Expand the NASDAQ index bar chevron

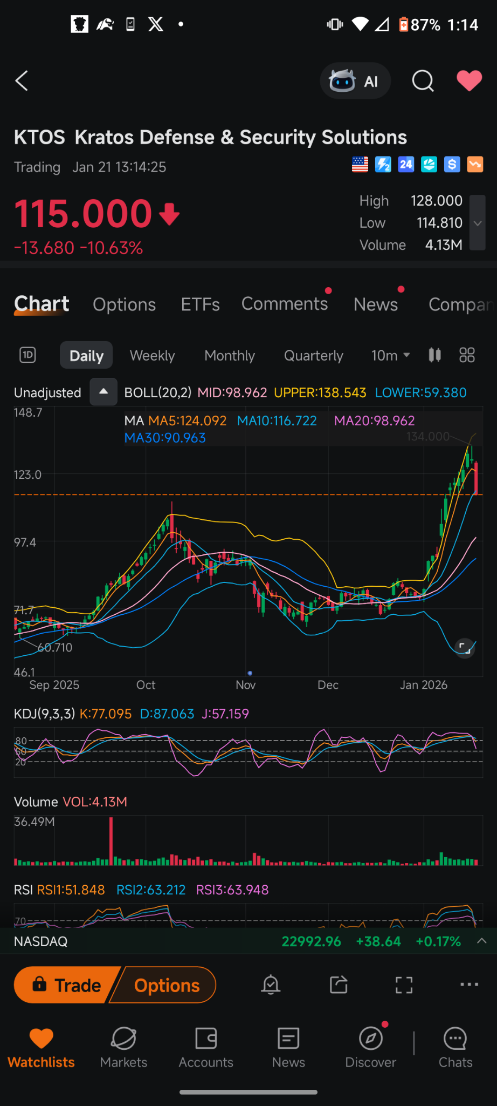pos(482,941)
